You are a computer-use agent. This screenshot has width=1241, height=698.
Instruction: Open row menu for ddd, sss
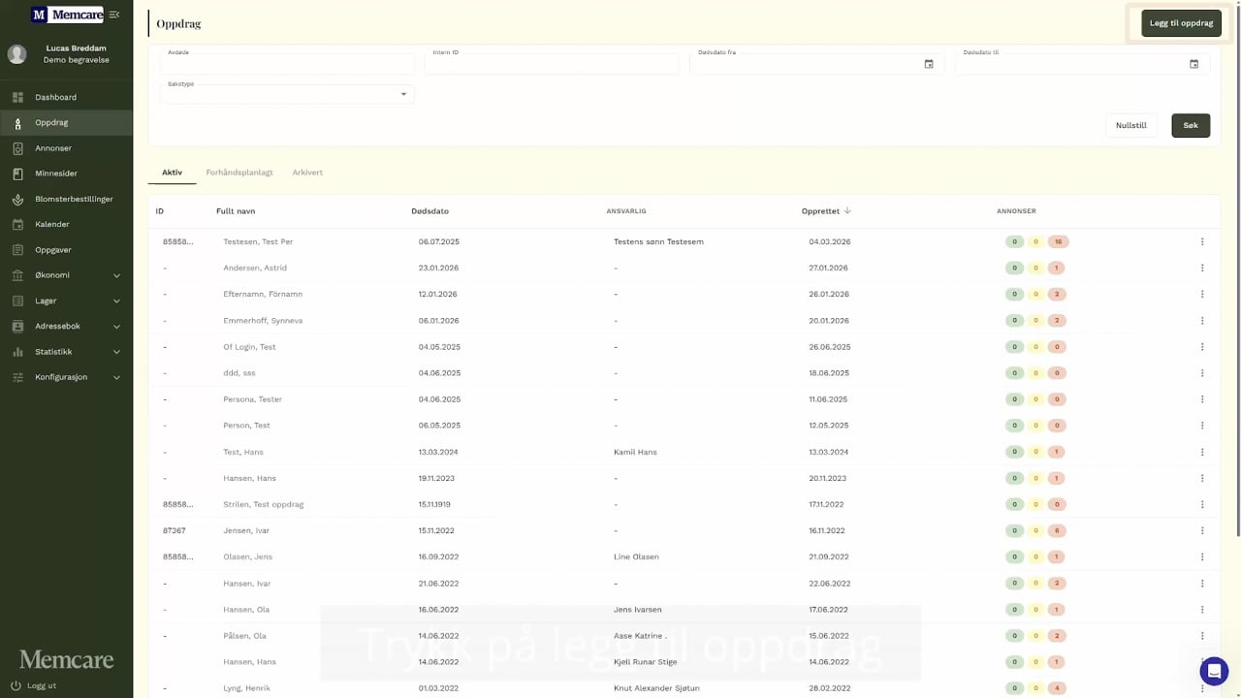pos(1202,373)
